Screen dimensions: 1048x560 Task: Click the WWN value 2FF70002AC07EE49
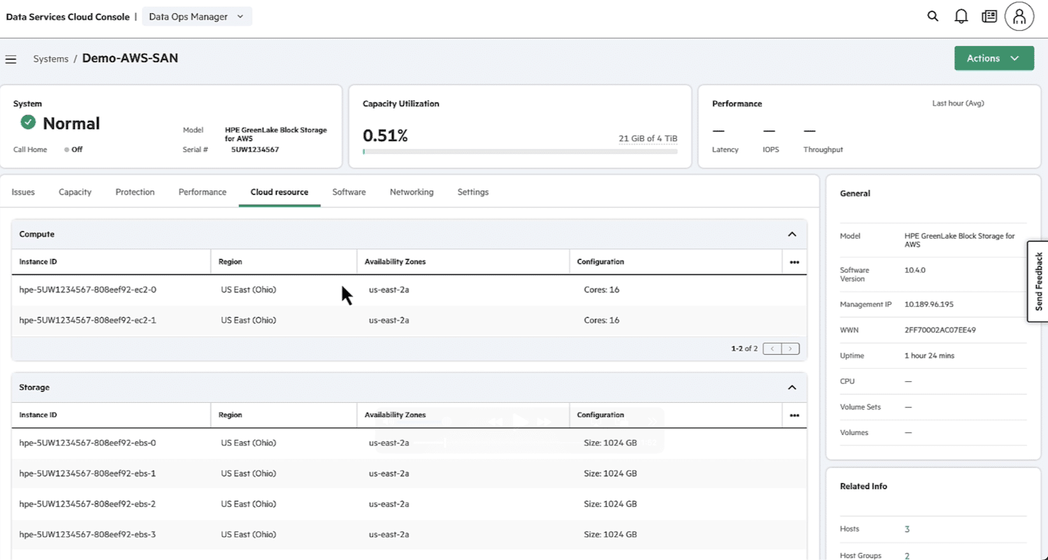tap(940, 330)
